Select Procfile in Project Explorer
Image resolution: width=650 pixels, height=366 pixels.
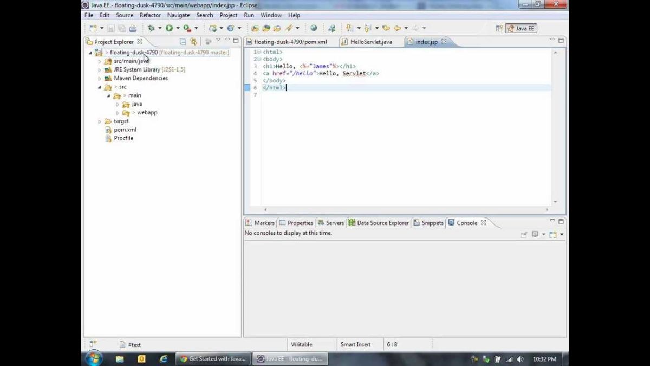(x=123, y=138)
